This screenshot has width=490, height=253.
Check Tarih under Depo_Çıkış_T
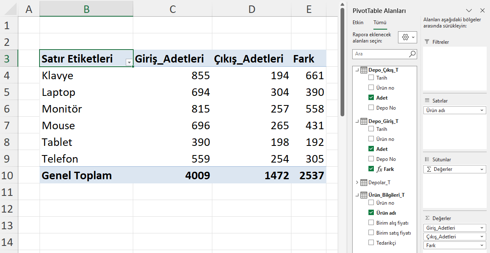point(371,78)
